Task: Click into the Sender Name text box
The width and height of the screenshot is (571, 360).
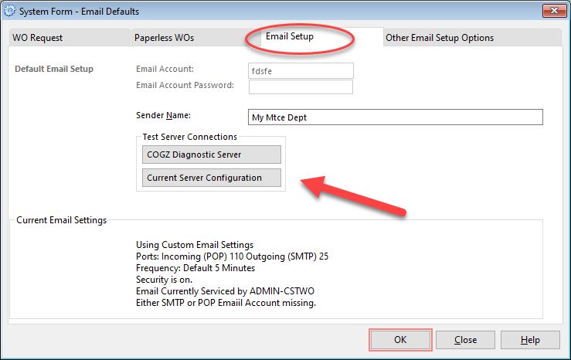Action: [396, 117]
